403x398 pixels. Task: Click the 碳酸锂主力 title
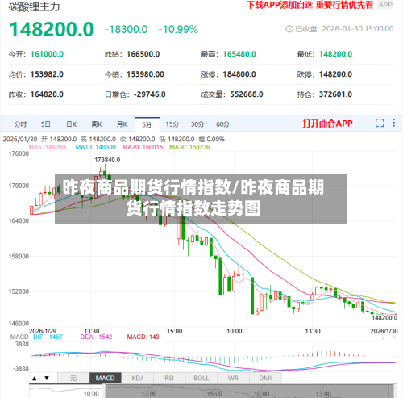pyautogui.click(x=34, y=7)
